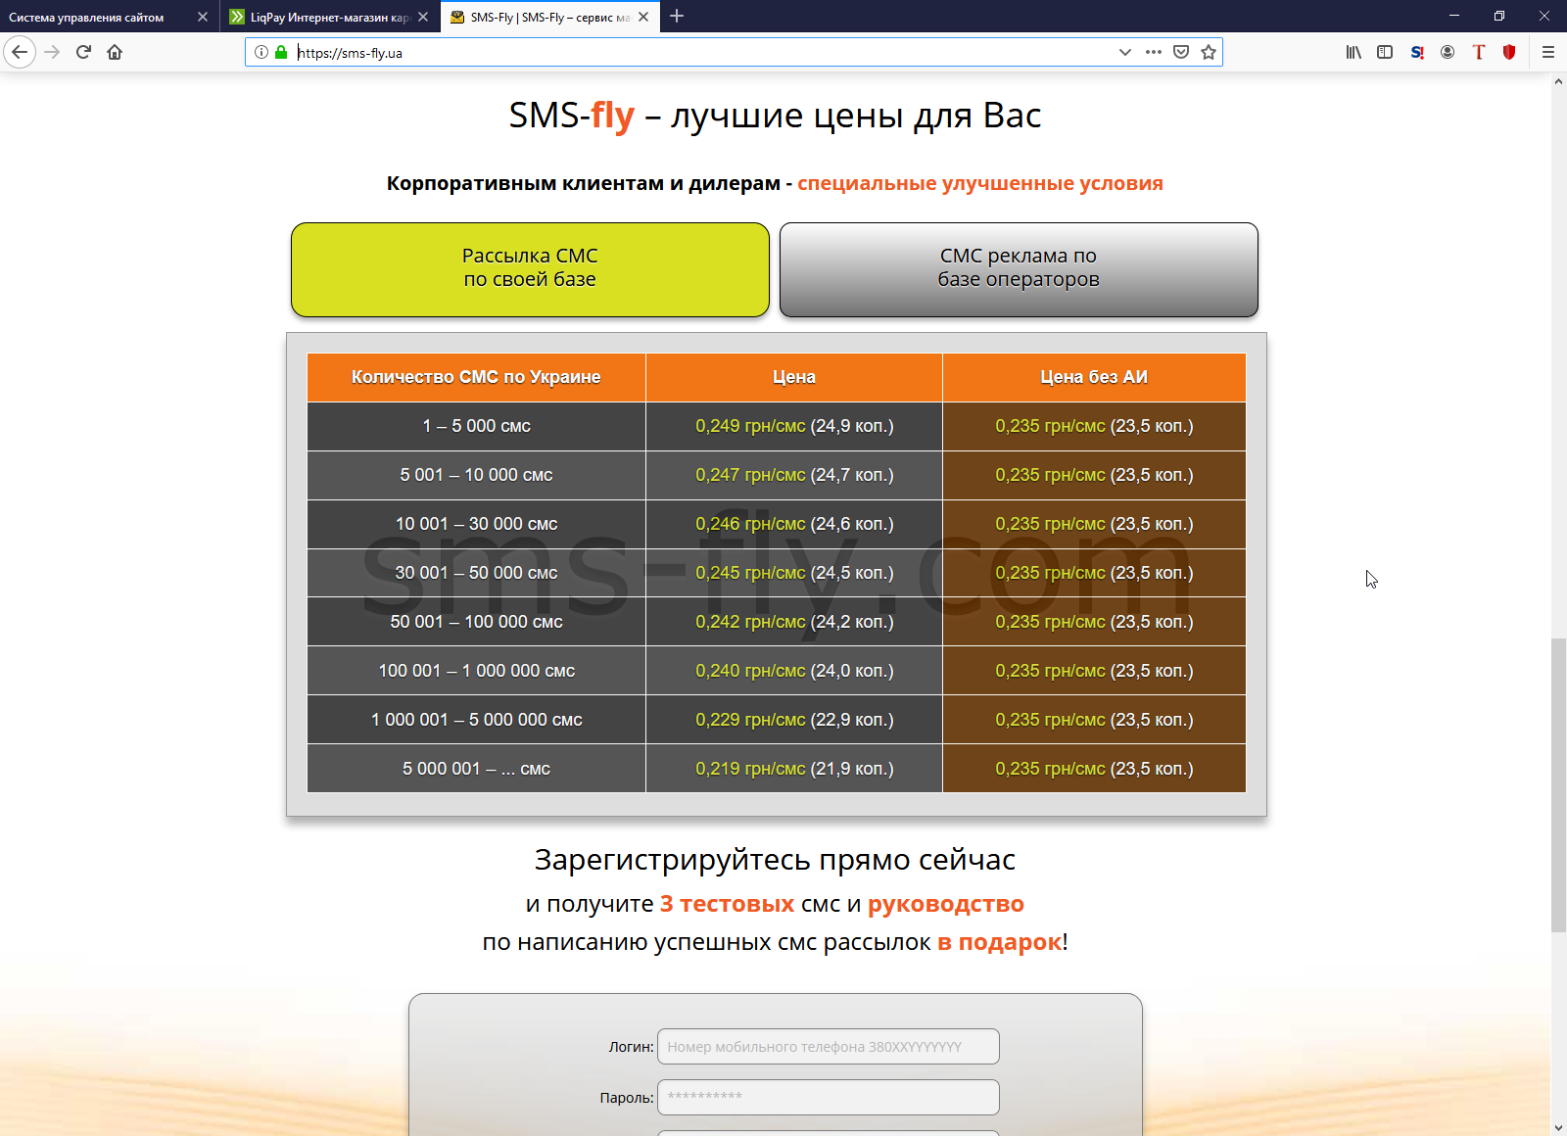Switch to the Система управления сайтом tab
This screenshot has width=1567, height=1136.
tap(110, 17)
